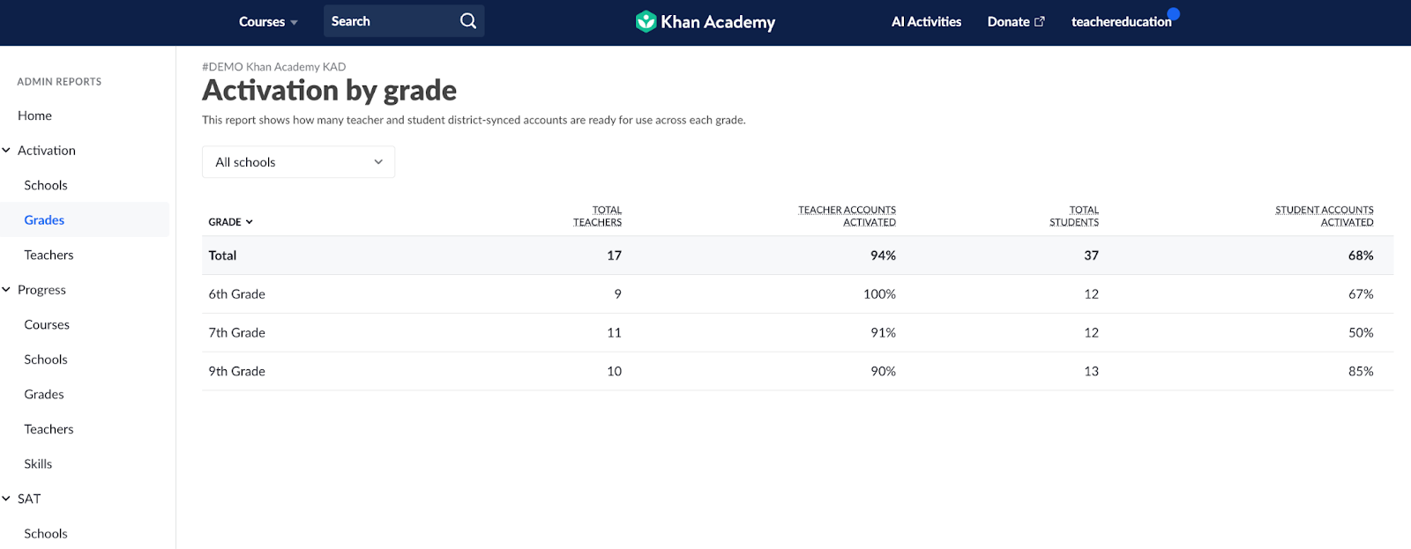Collapse the Progress sidebar section
The height and width of the screenshot is (549, 1411).
(7, 290)
